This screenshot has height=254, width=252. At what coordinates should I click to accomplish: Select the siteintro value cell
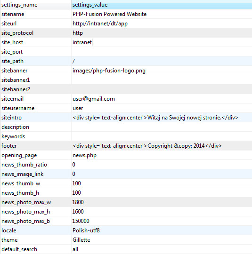point(162,118)
